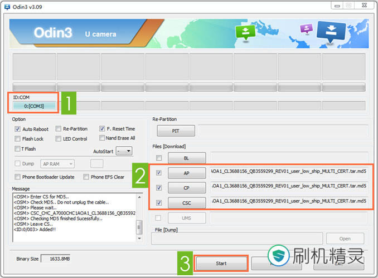378x278 pixels.
Task: Click the PIT file button
Action: point(176,131)
